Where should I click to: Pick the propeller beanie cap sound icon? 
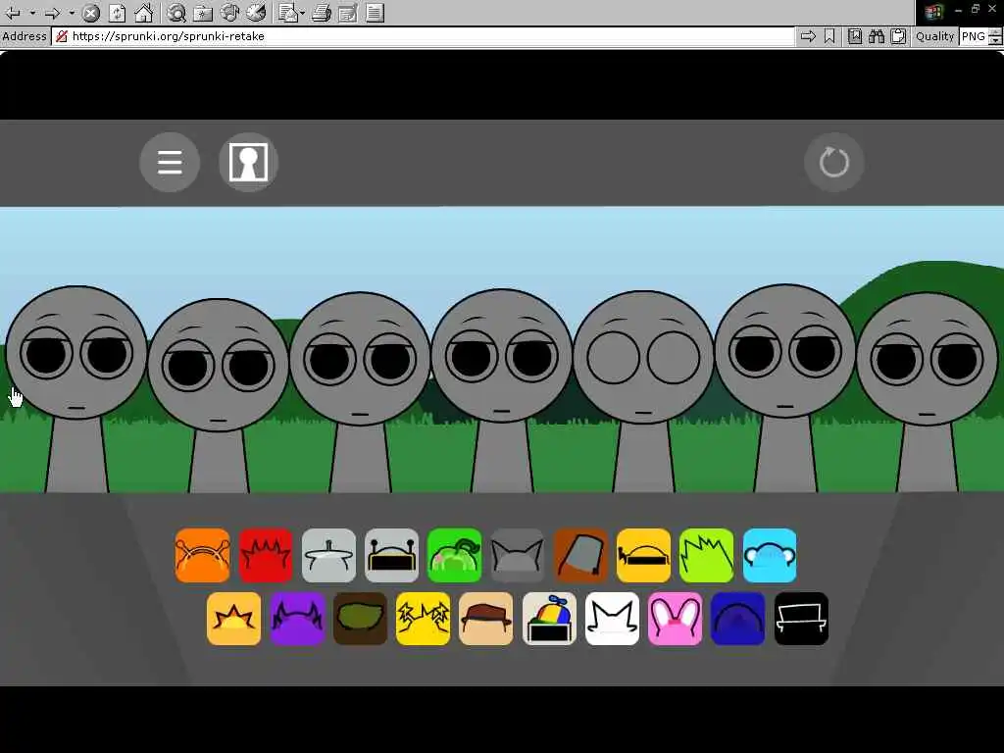(549, 619)
